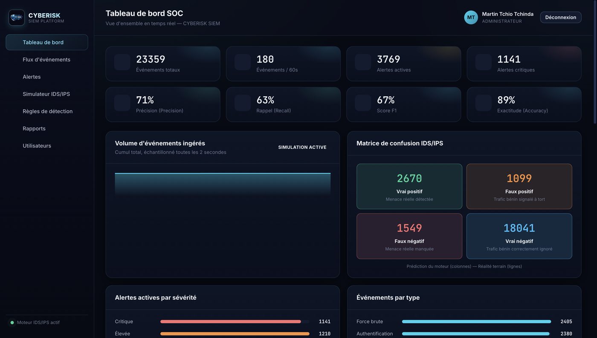Click the Alertes critiques label
The image size is (597, 338).
click(516, 70)
